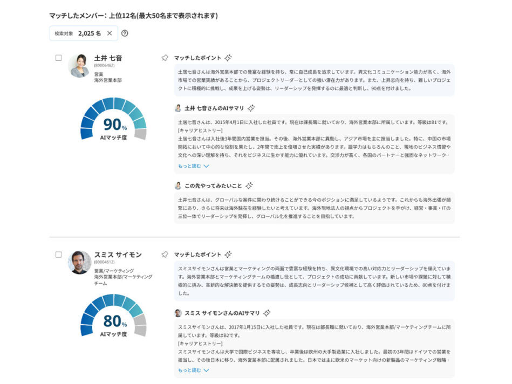Click sparkle icon next to first マッチしたポイント
The height and width of the screenshot is (384, 512).
point(228,58)
